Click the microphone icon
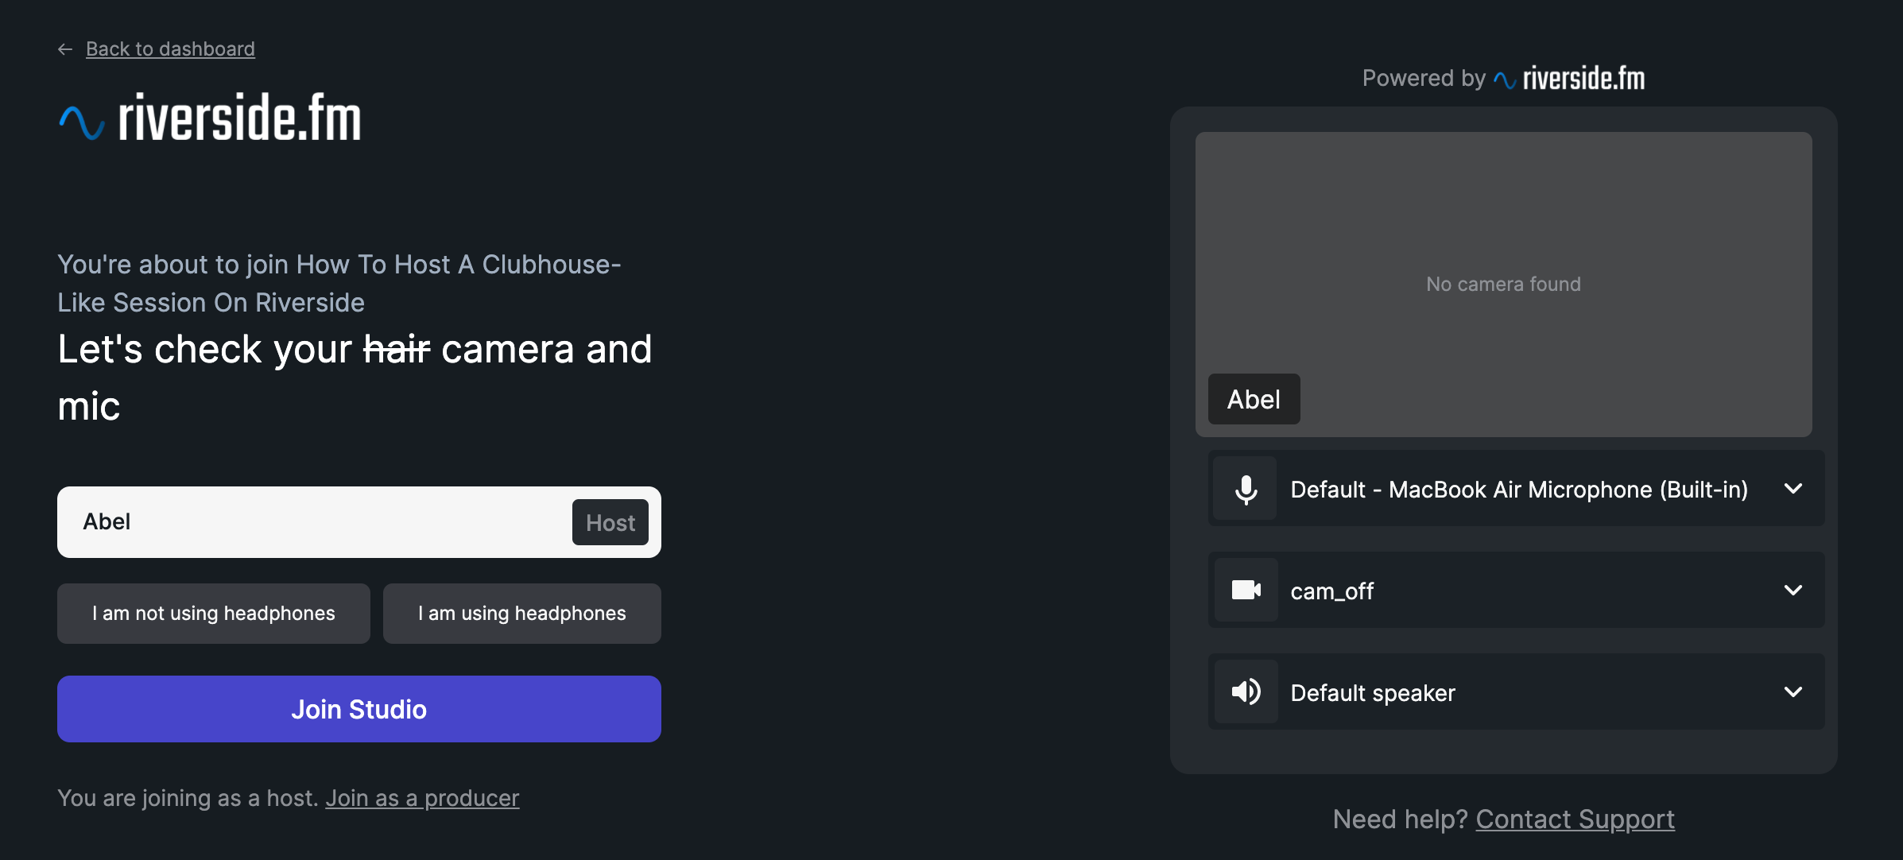 [1246, 490]
